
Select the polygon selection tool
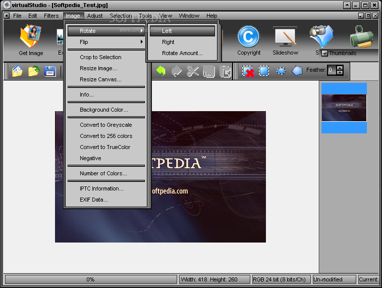[x=297, y=71]
